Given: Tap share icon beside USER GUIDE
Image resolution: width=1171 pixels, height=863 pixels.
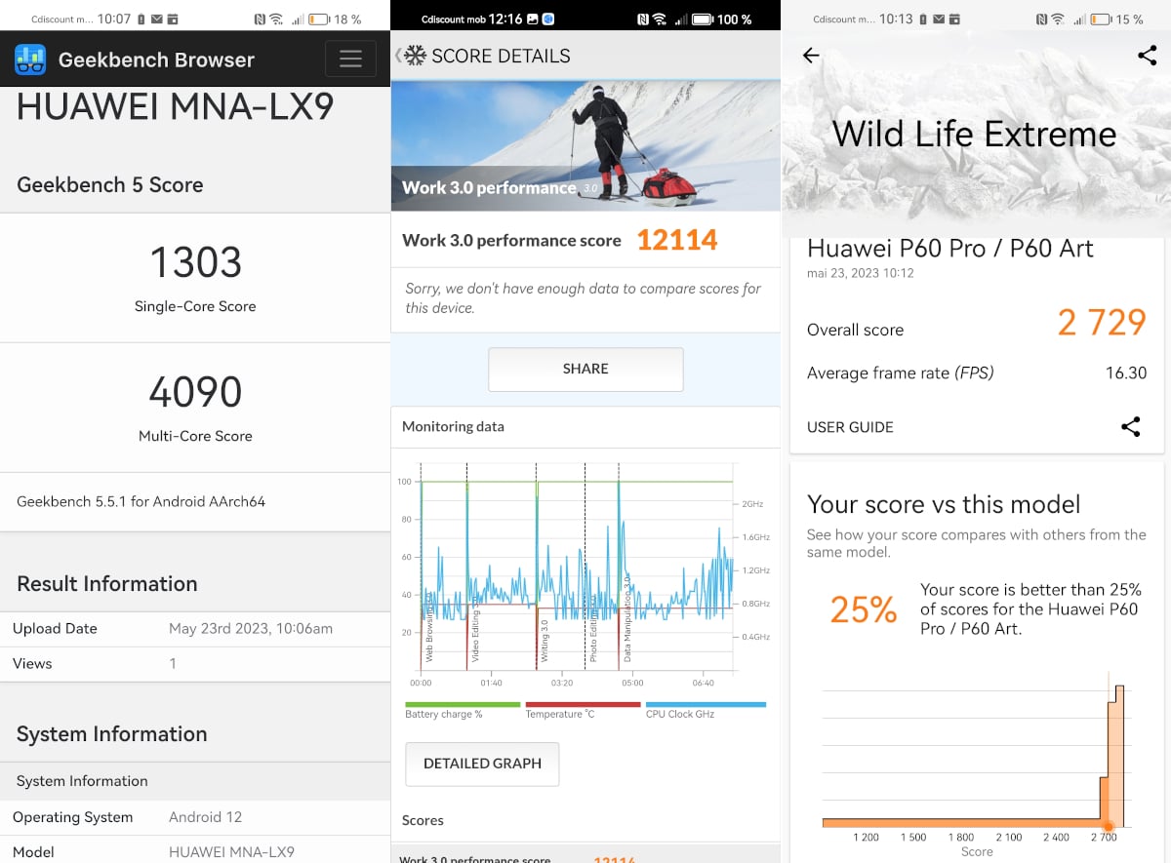Looking at the screenshot, I should pos(1130,426).
